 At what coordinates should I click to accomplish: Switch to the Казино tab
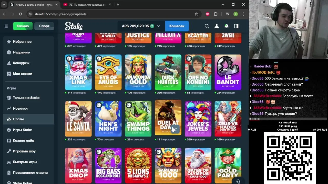point(23,26)
